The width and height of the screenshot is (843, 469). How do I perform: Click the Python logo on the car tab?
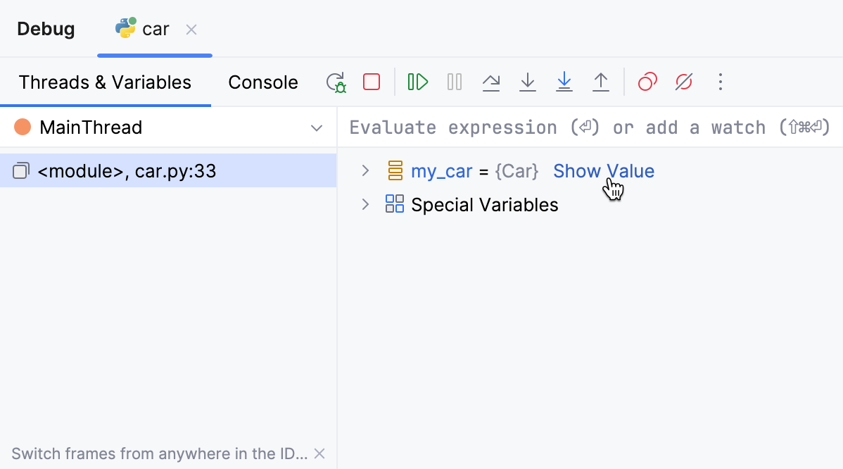point(125,27)
